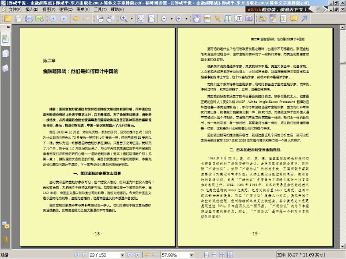Click the second page-layout icon left of zoom magnifier
The image size is (346, 259).
point(110,19)
